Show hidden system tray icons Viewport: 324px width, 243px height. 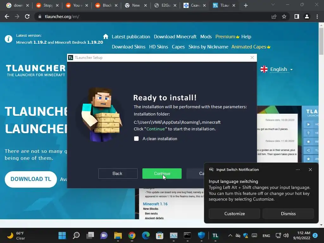[x=230, y=235]
